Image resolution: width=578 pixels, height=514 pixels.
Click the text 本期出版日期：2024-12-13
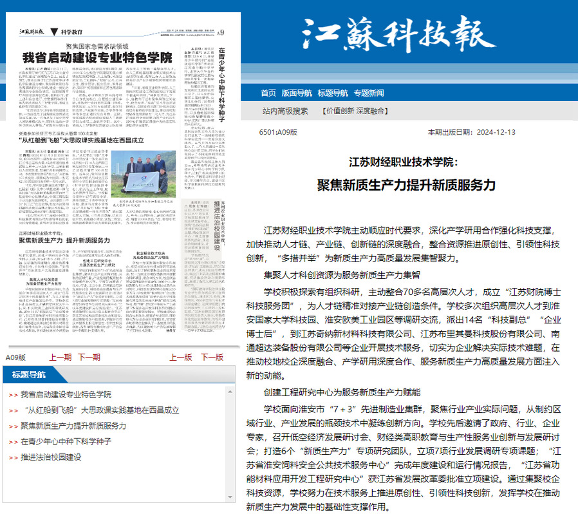(x=471, y=132)
